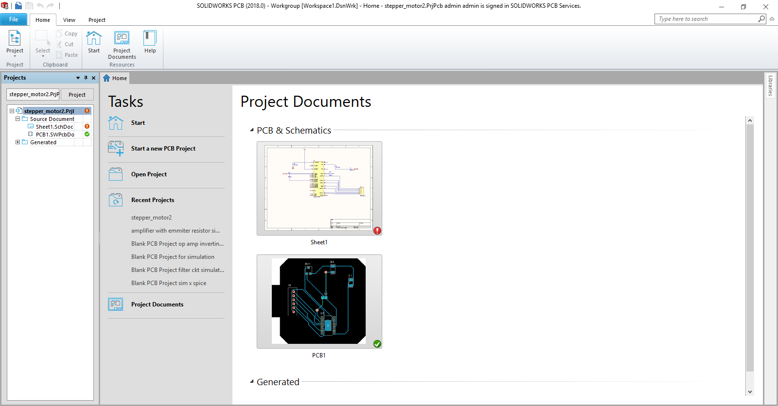The image size is (778, 406).
Task: Click the Start task link
Action: click(x=138, y=123)
